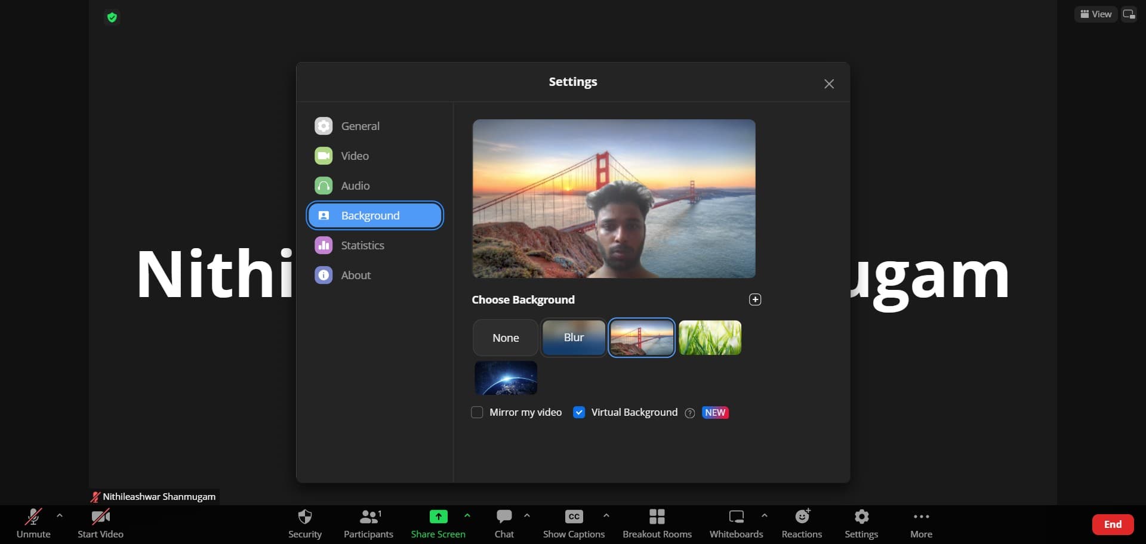Viewport: 1146px width, 544px height.
Task: Click the green Share Screen icon
Action: [438, 517]
